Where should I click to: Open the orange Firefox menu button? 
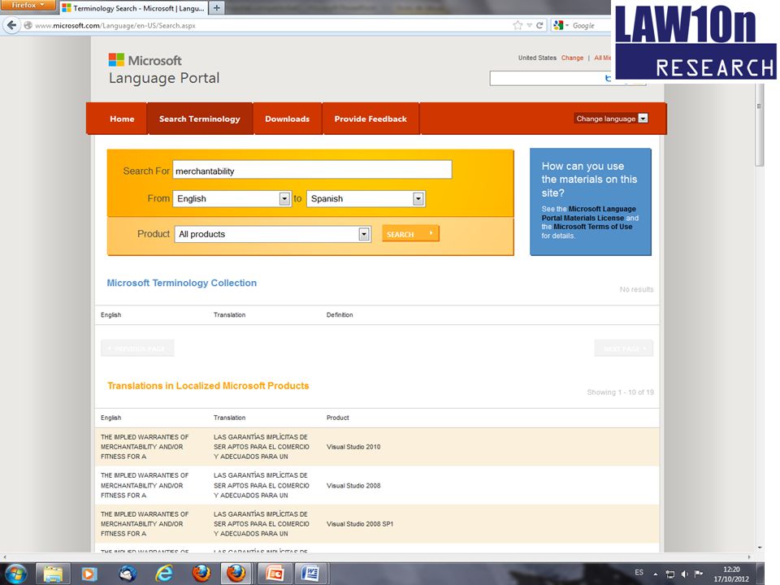(x=28, y=5)
